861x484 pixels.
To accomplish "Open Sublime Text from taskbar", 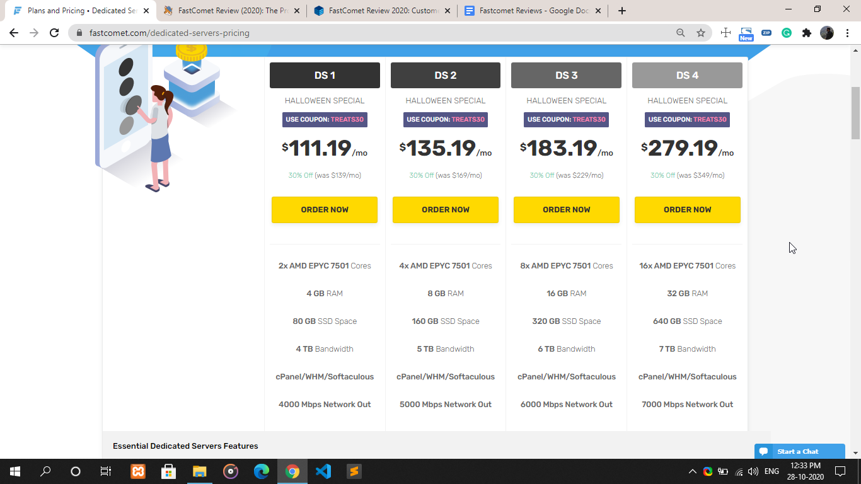I will (x=354, y=471).
